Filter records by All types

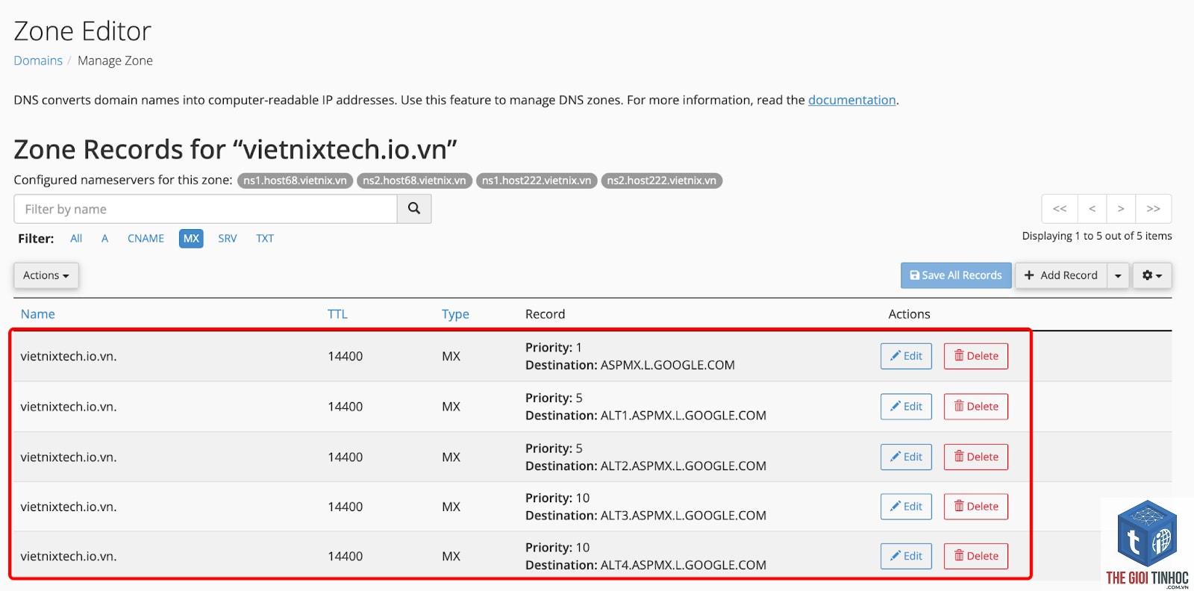point(76,239)
